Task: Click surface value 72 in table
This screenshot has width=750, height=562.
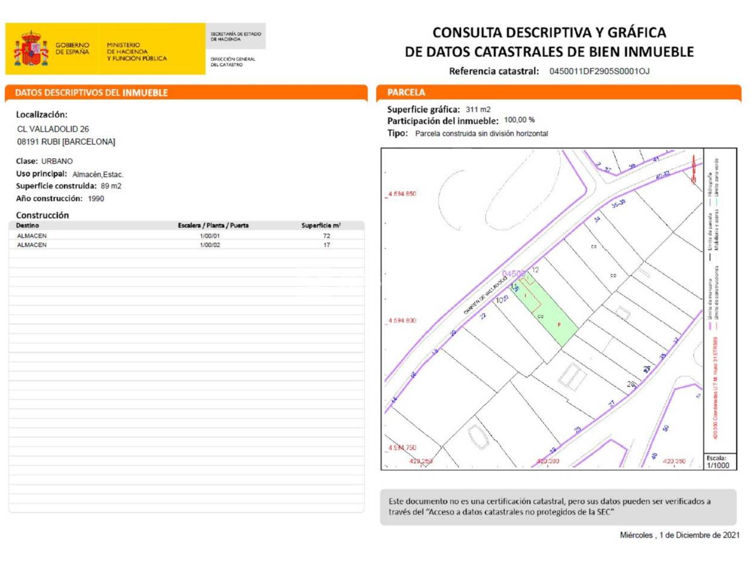Action: pyautogui.click(x=326, y=236)
